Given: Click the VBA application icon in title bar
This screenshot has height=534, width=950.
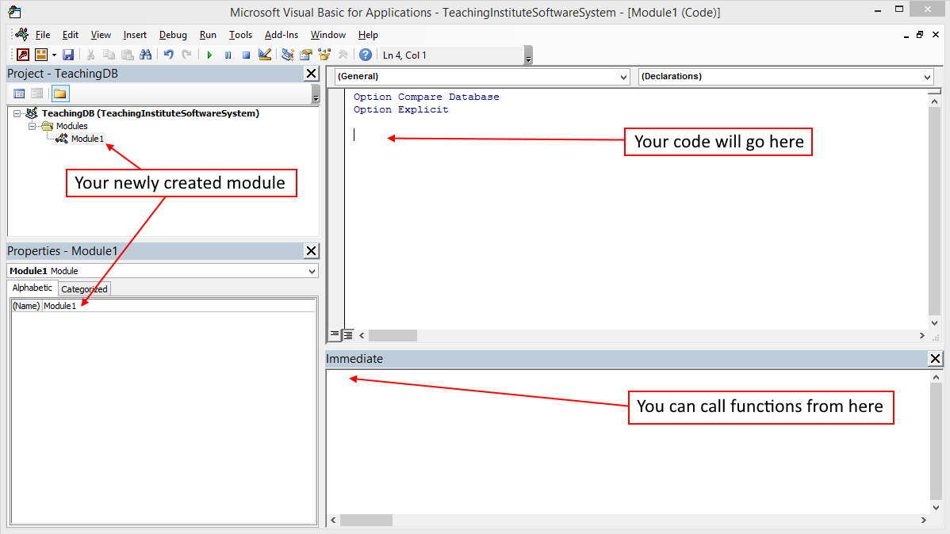Looking at the screenshot, I should tap(14, 12).
